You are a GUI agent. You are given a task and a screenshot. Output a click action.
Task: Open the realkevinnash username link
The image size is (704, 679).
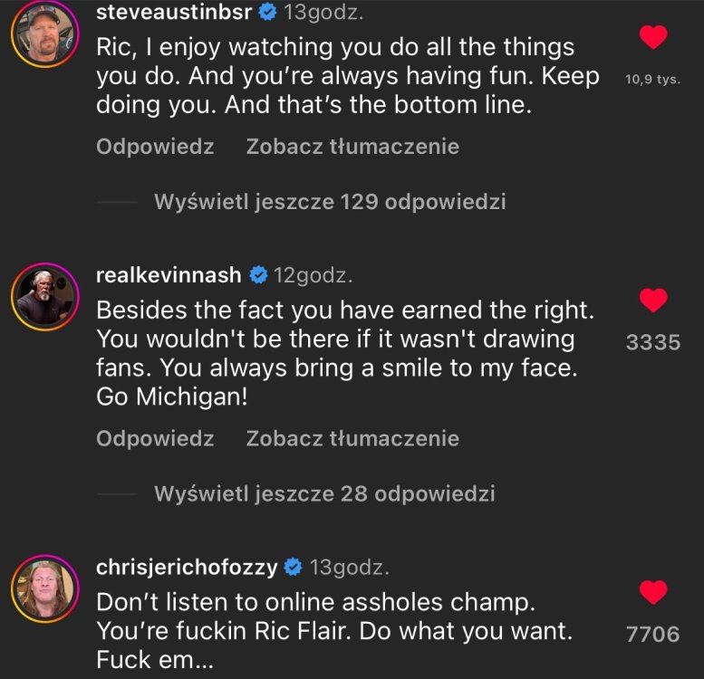pos(169,274)
